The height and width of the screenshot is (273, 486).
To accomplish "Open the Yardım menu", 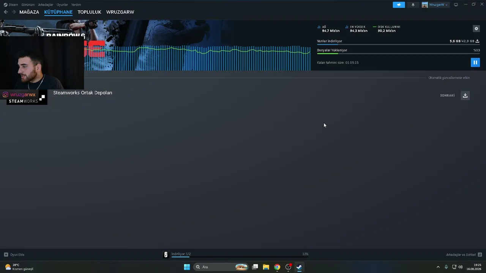I will pos(76,5).
